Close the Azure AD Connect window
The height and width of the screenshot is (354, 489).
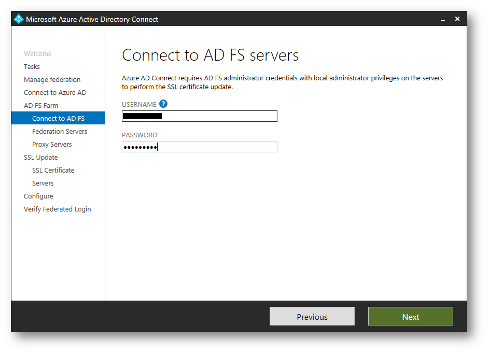(x=457, y=19)
